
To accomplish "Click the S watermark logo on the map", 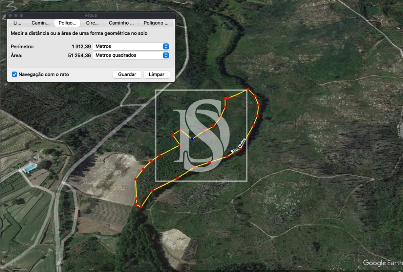I will point(201,135).
